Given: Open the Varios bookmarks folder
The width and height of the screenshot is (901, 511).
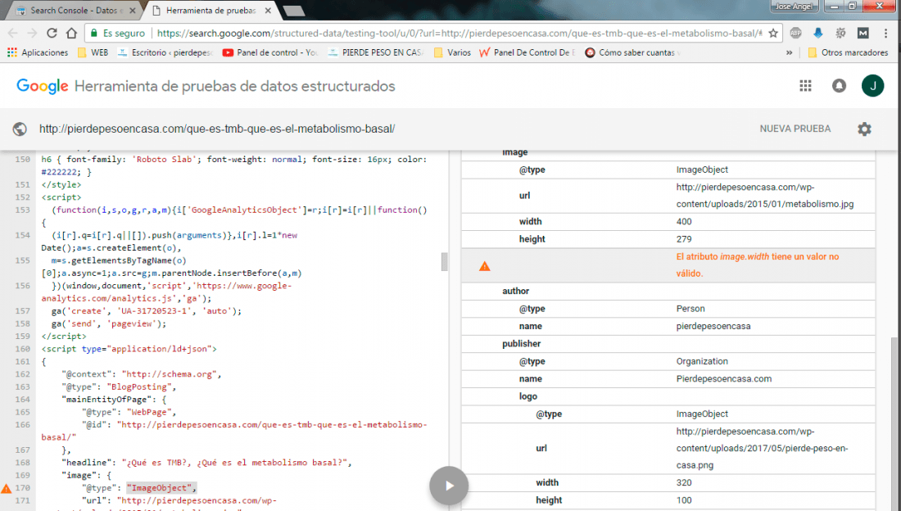Looking at the screenshot, I should (452, 52).
